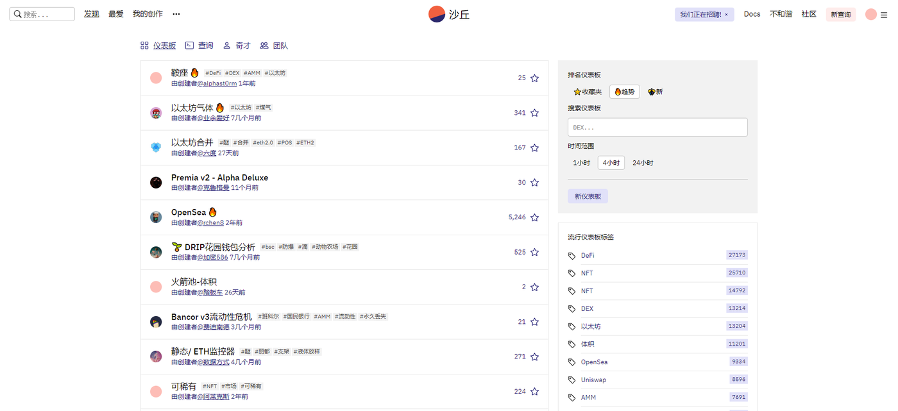This screenshot has height=411, width=898.
Task: Open creator profile @rchen8
Action: pyautogui.click(x=210, y=222)
